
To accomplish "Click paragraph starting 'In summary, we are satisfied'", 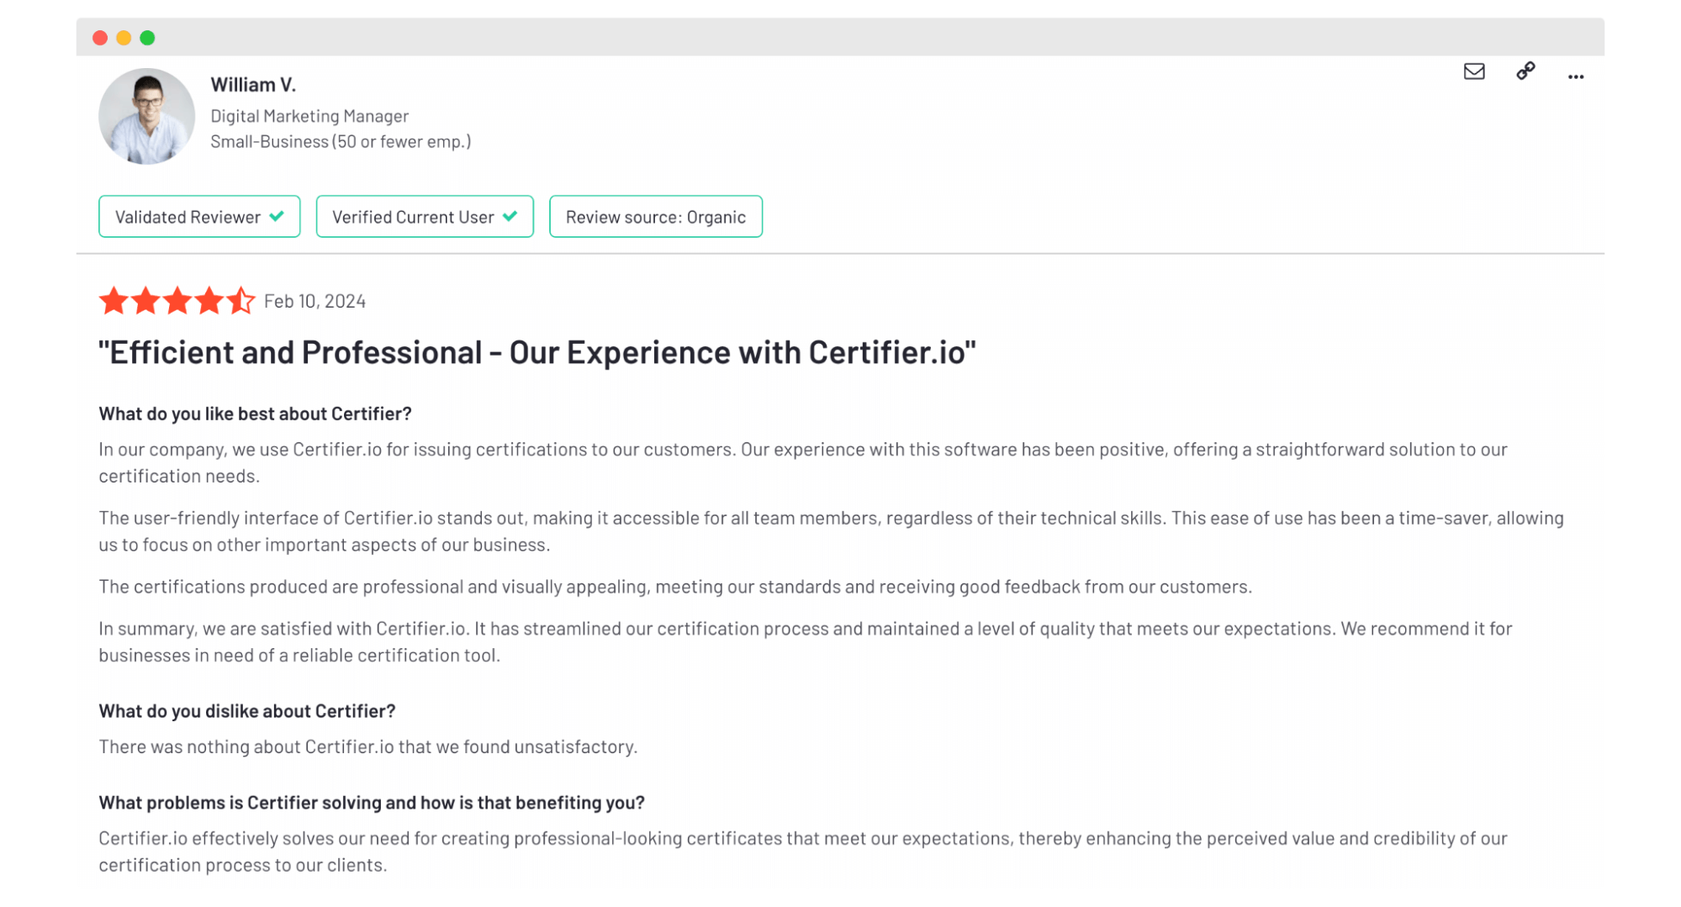I will pyautogui.click(x=806, y=641).
